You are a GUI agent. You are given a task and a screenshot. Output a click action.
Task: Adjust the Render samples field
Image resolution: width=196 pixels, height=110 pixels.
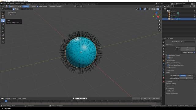tap(188, 48)
